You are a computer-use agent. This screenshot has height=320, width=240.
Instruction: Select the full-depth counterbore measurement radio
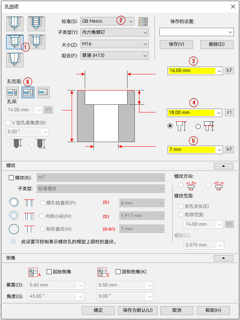tap(170, 126)
